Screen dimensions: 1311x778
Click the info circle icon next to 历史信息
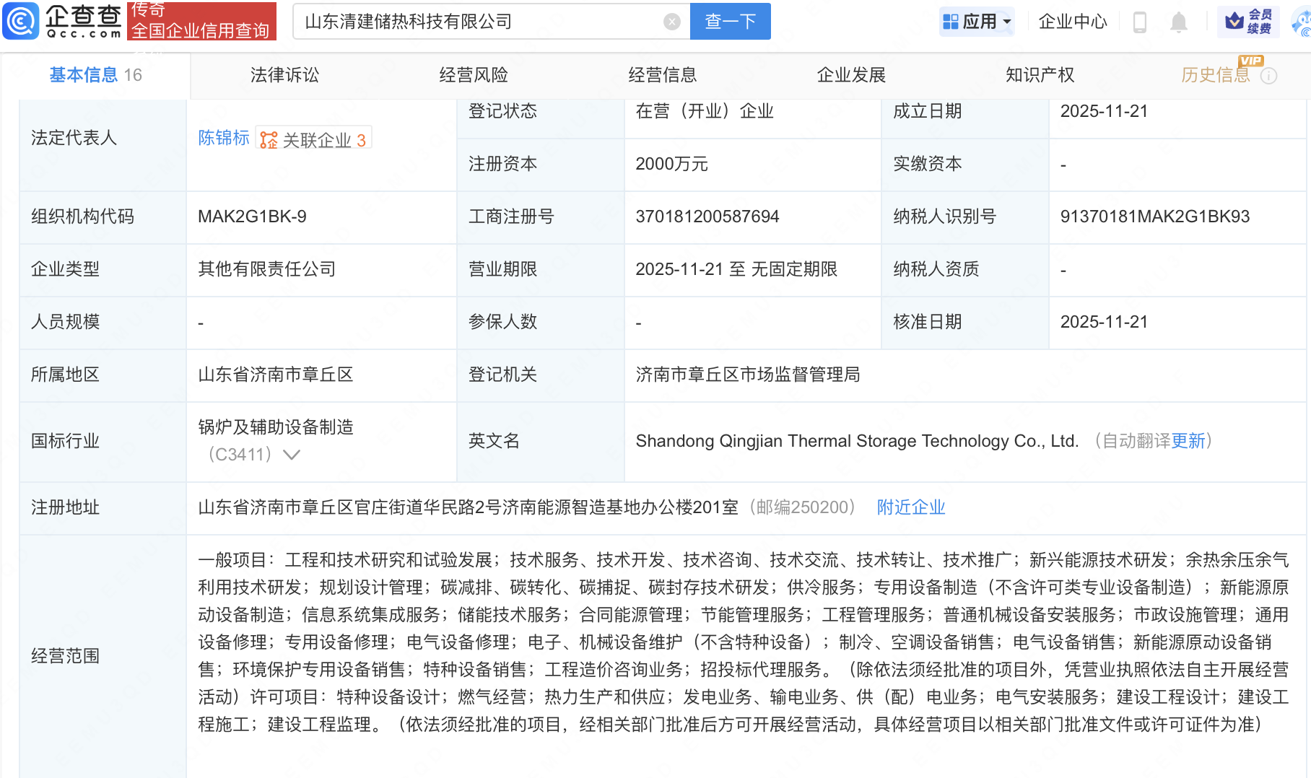1270,75
